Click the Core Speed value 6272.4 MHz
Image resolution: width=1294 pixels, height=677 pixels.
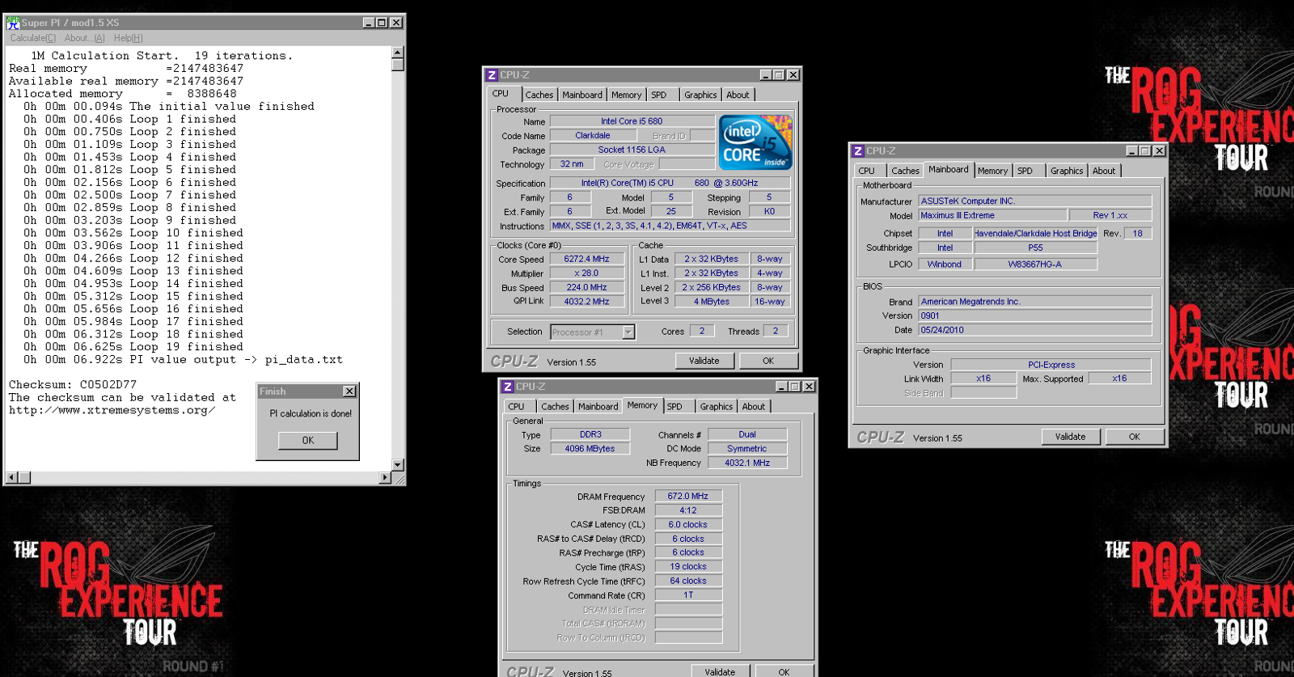pyautogui.click(x=587, y=260)
